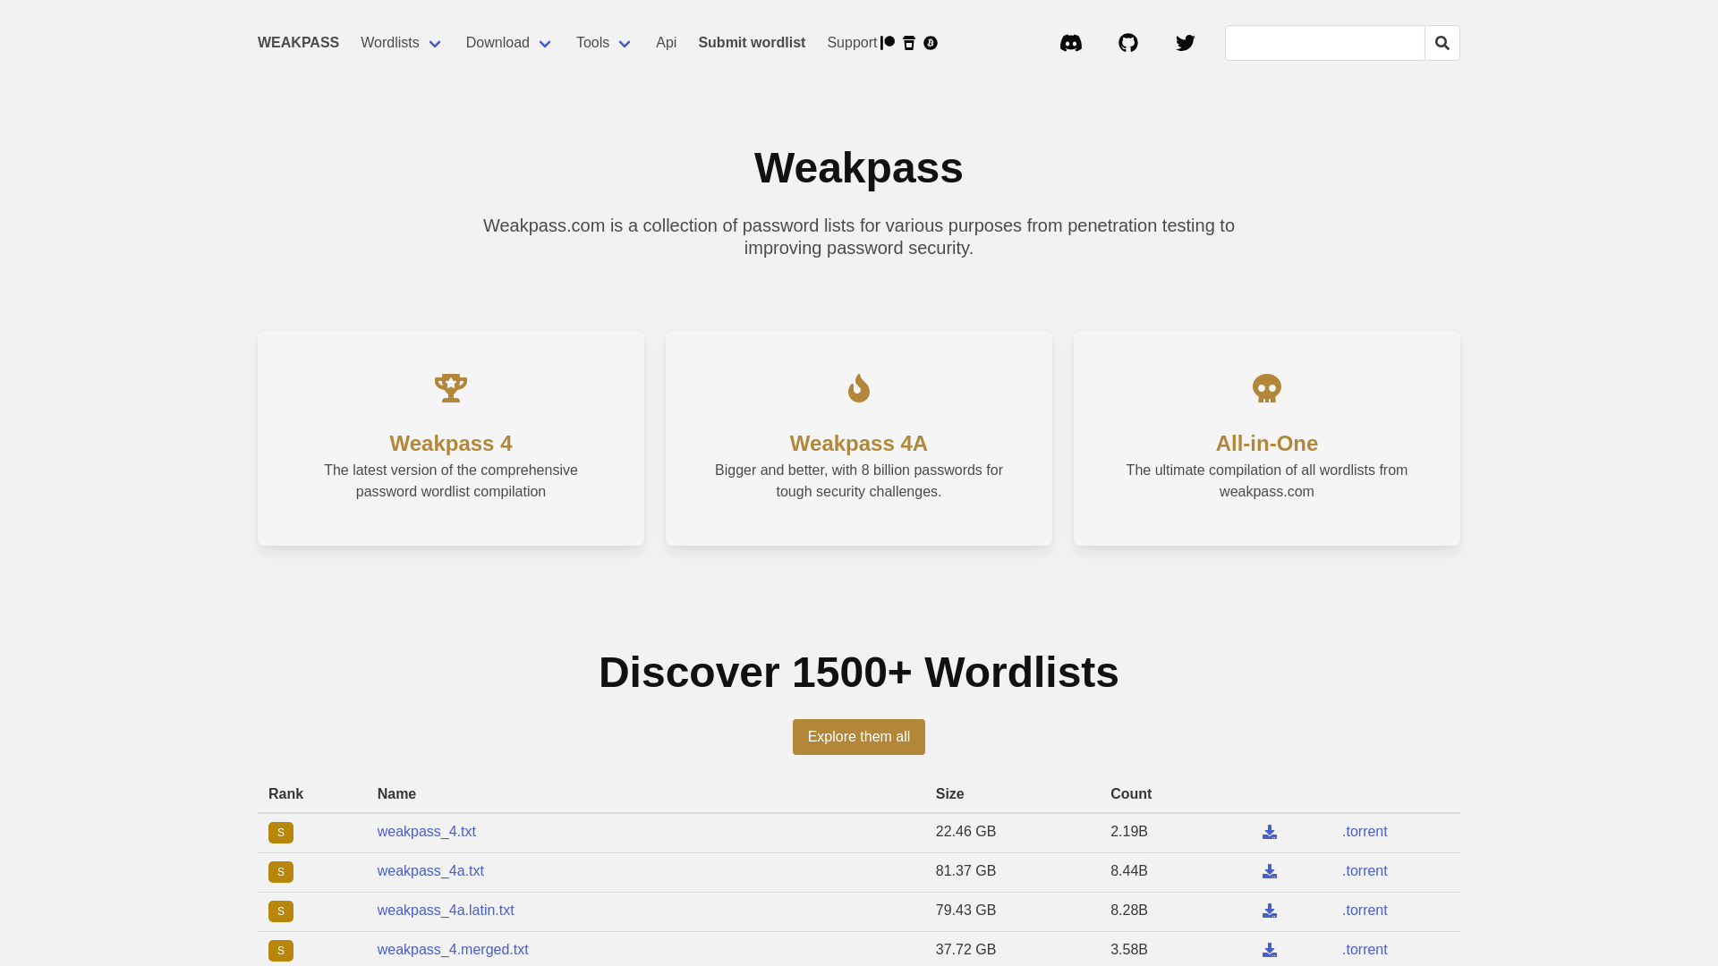Click the Bitcoin donation icon
The image size is (1718, 966).
[x=931, y=43]
